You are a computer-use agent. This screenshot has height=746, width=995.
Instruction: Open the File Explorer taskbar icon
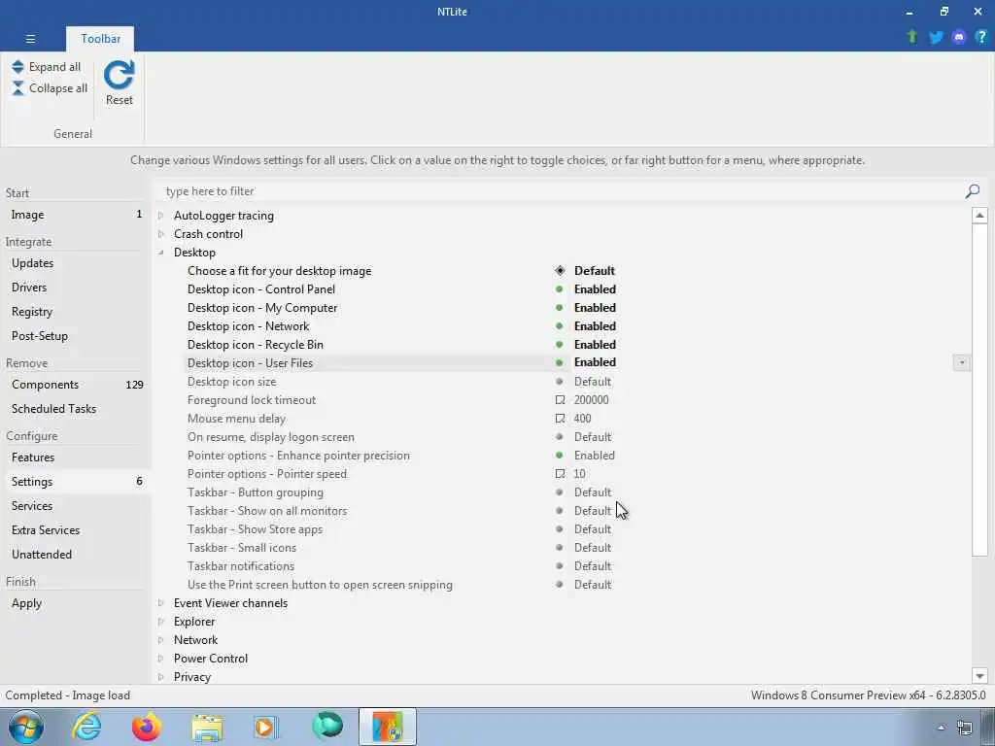pos(207,728)
